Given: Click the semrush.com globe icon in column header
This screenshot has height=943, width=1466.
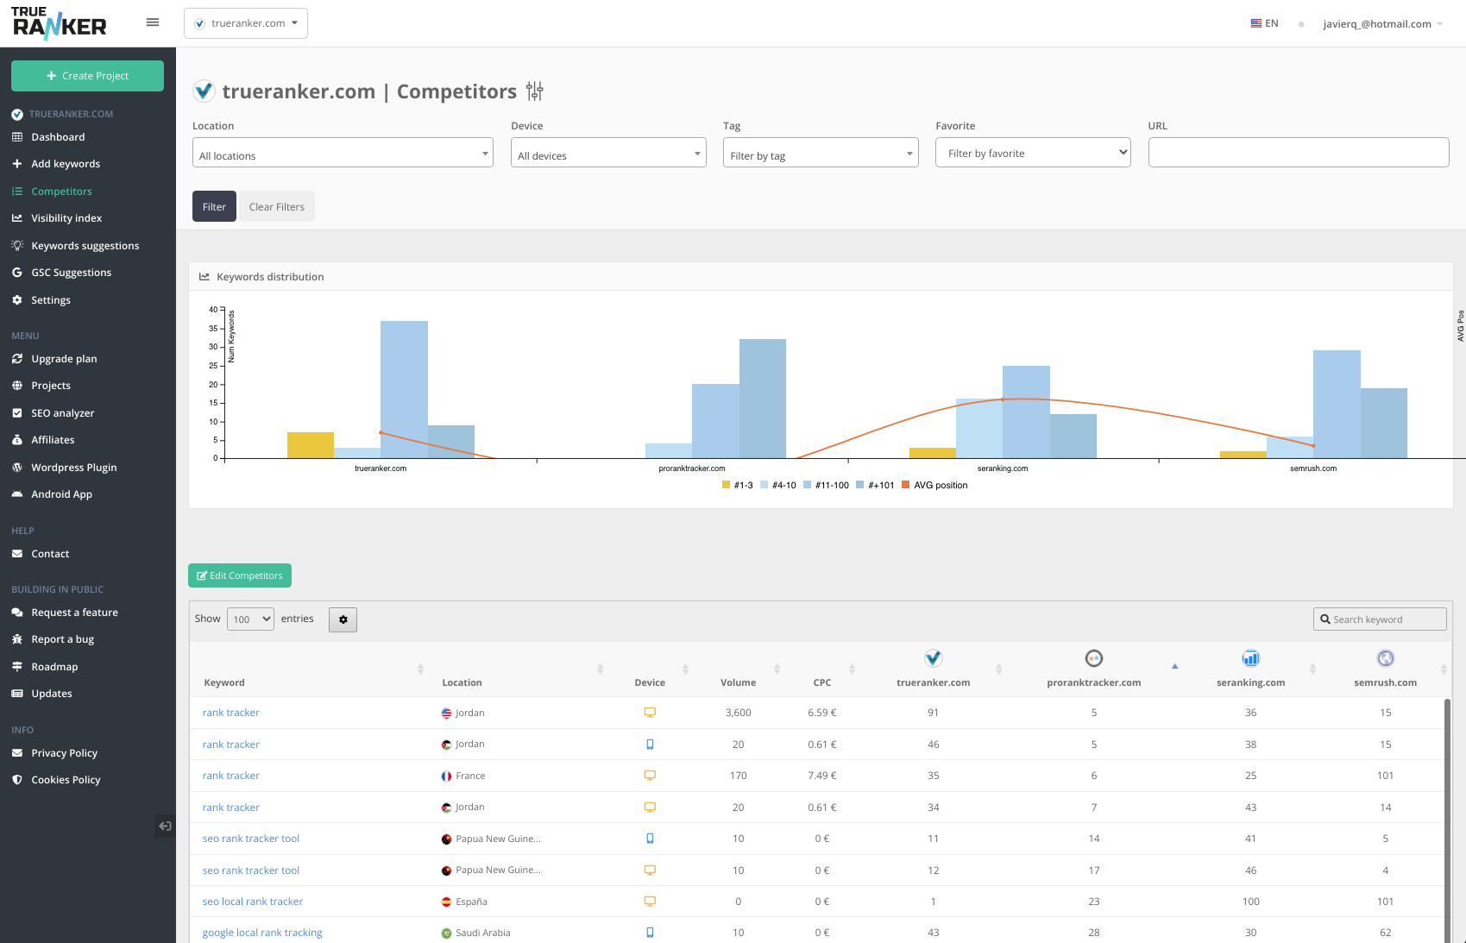Looking at the screenshot, I should coord(1386,657).
